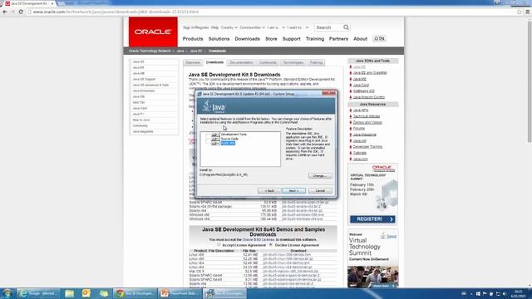Cancel the Java Custom Setup dialog

(x=320, y=191)
